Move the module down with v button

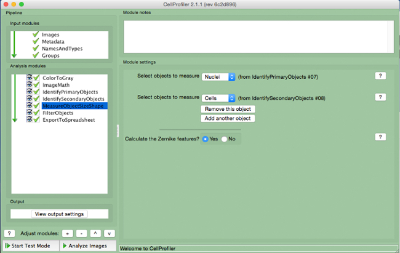point(110,233)
